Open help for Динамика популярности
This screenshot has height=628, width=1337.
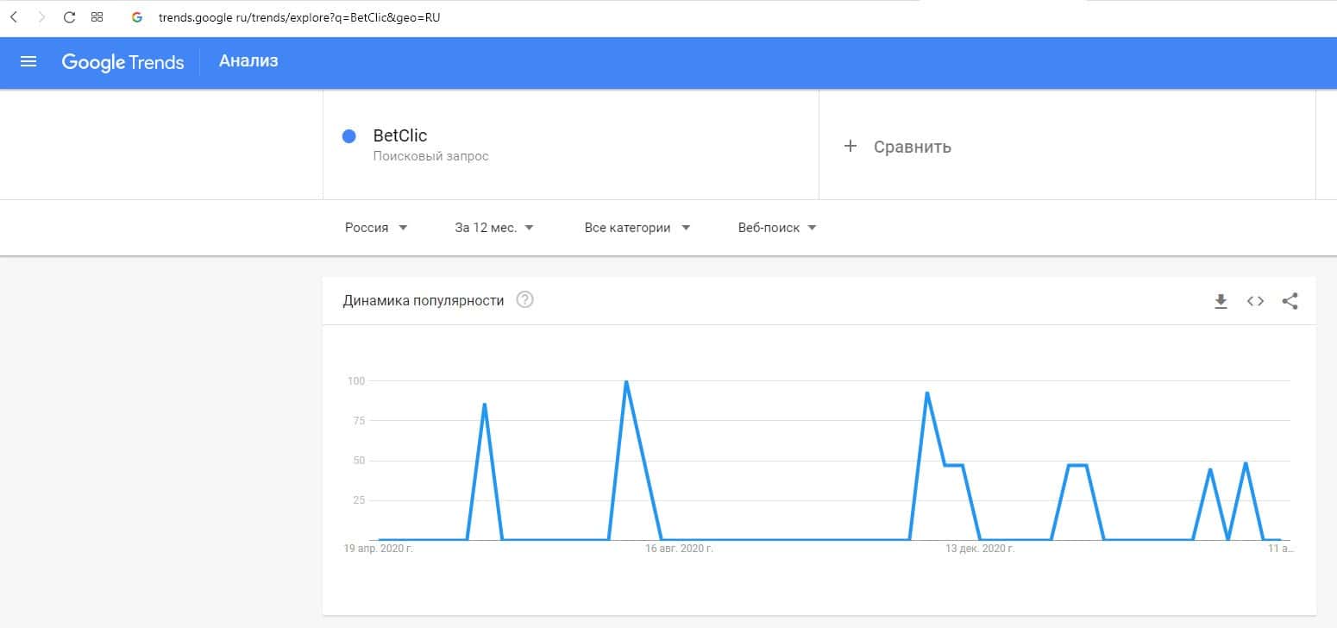tap(524, 300)
